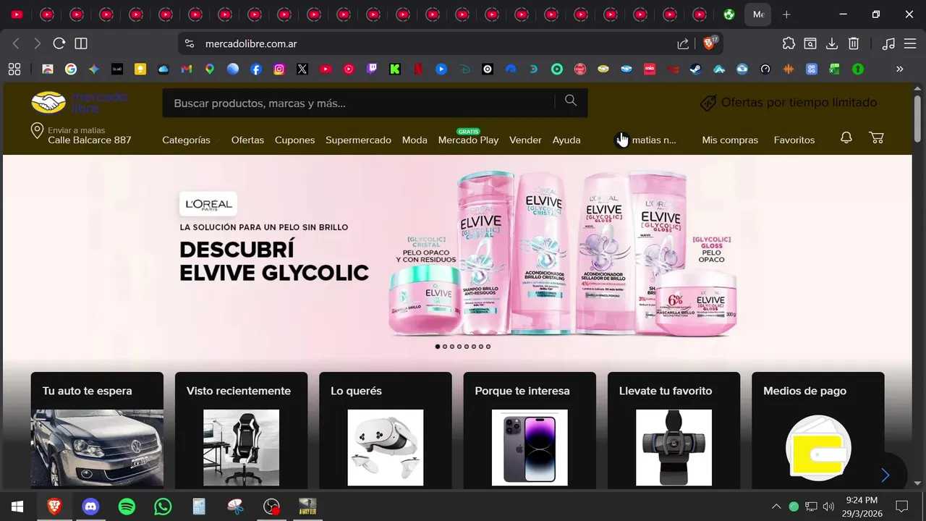The width and height of the screenshot is (926, 521).
Task: Click the search magnifier icon
Action: 571,101
